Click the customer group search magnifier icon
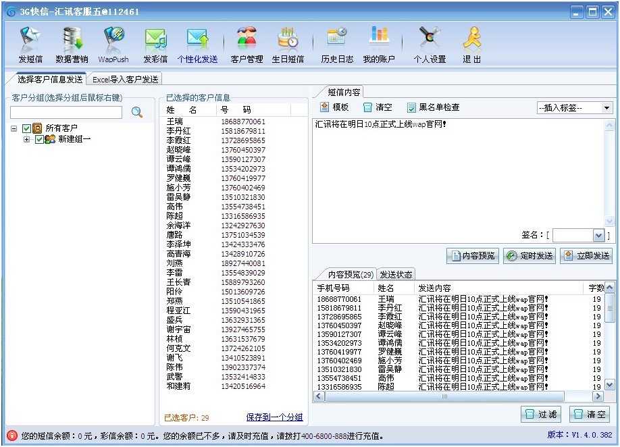The height and width of the screenshot is (447, 620). 137,112
